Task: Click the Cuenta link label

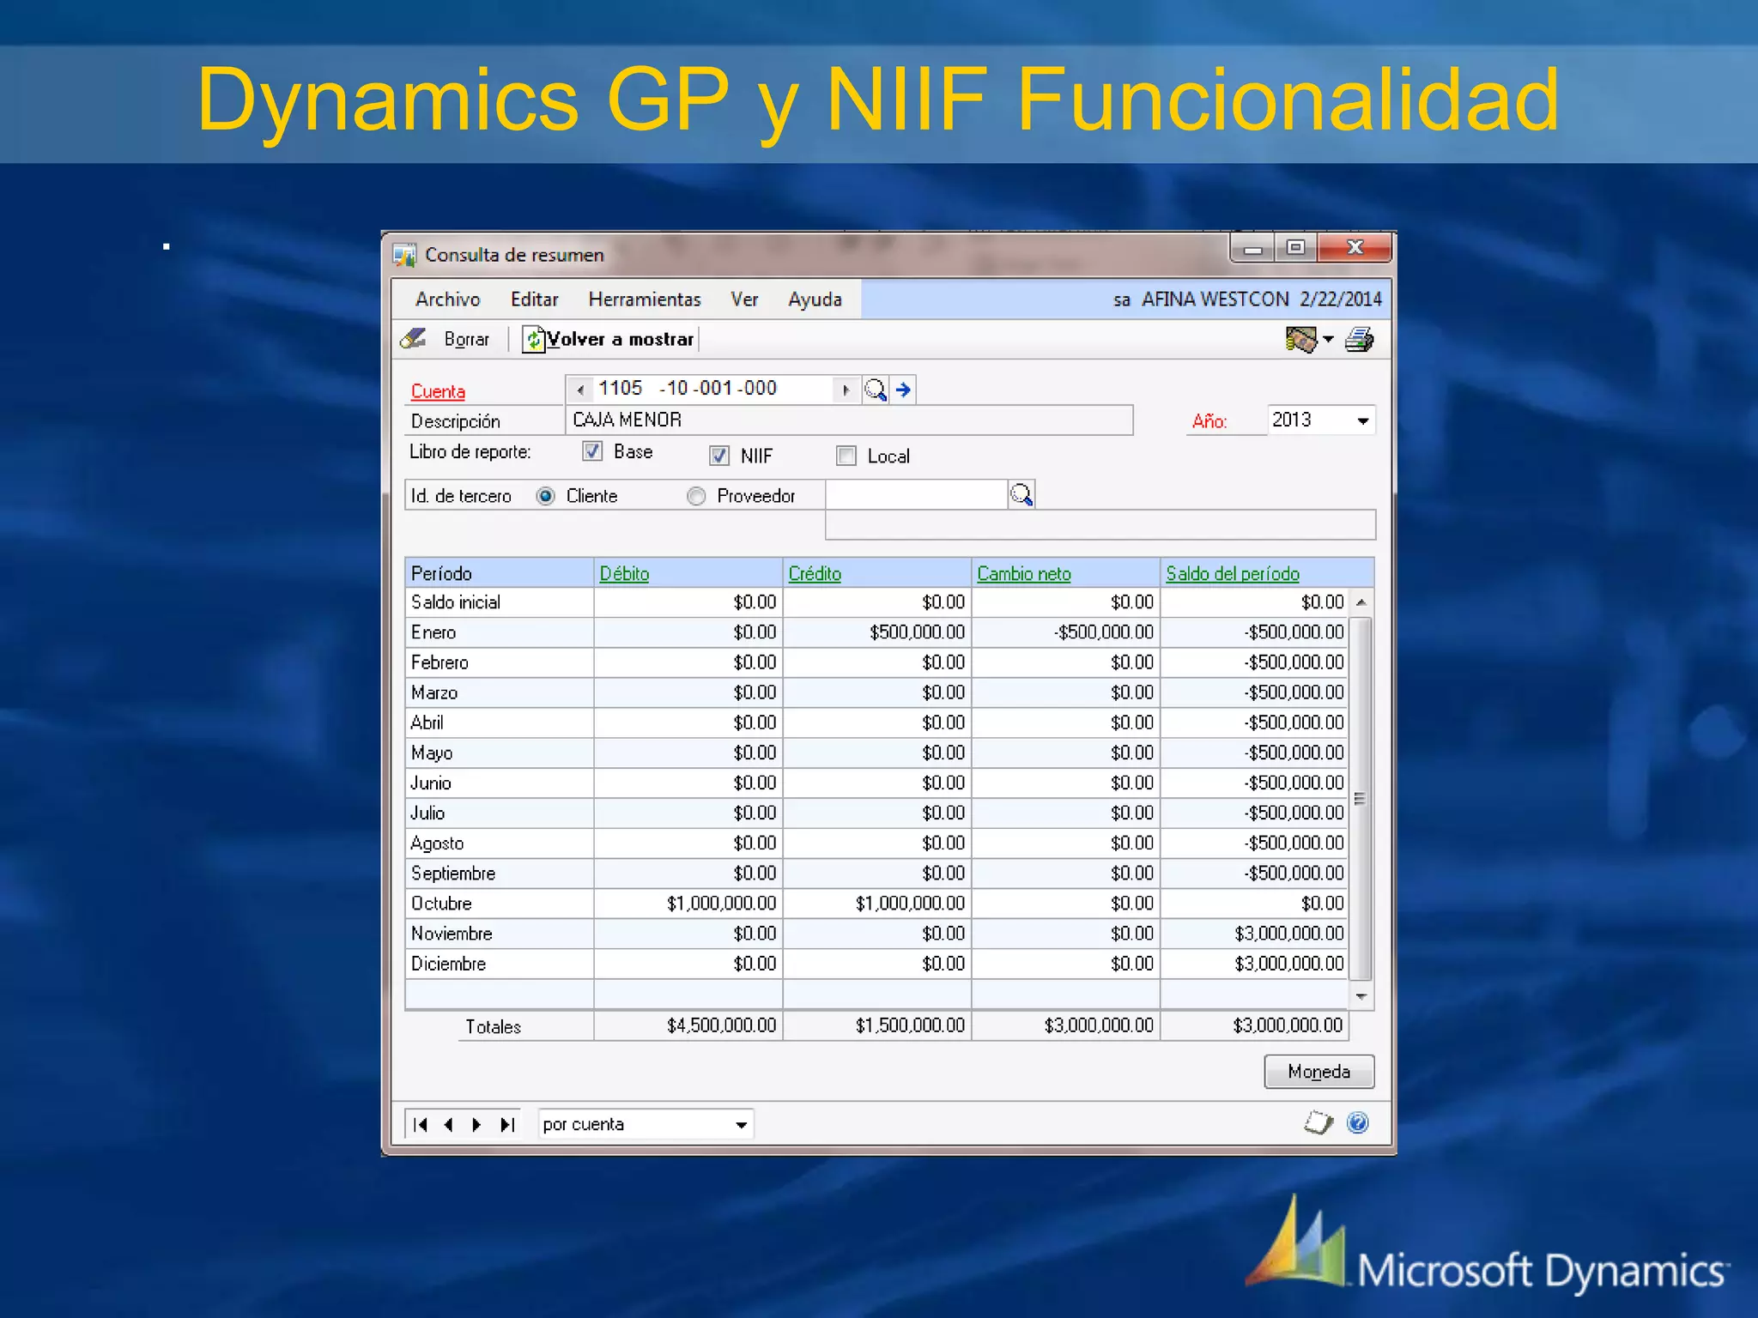Action: [438, 391]
